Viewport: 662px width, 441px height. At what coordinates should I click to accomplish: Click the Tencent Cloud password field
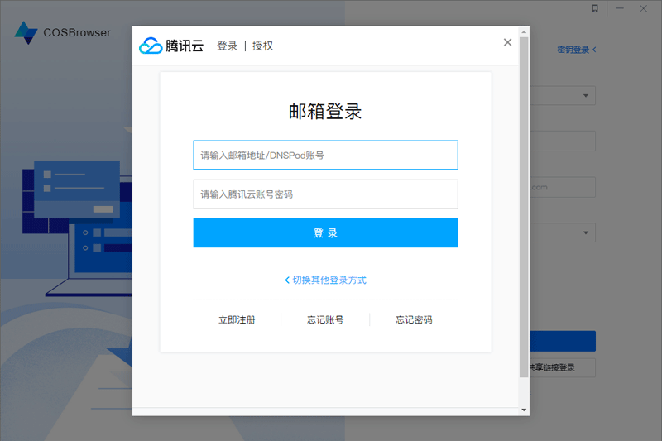(325, 194)
